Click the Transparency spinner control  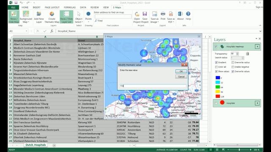click(237, 54)
